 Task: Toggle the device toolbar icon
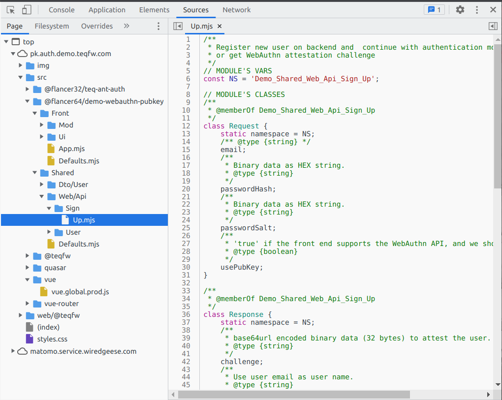(x=27, y=10)
